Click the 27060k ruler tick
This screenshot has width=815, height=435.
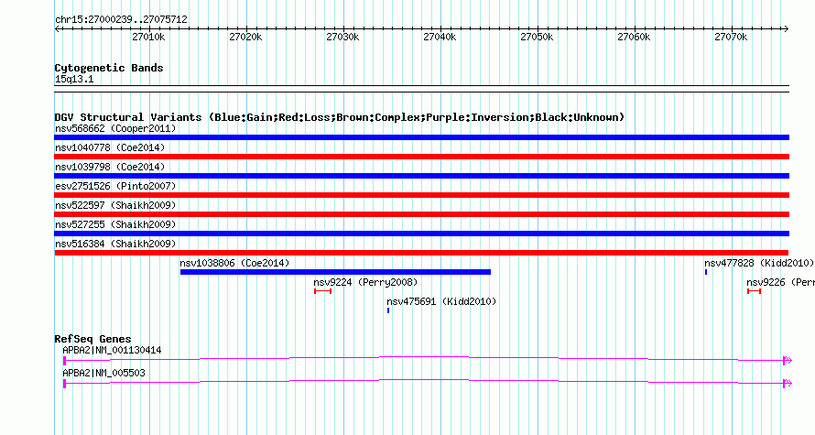[x=634, y=37]
